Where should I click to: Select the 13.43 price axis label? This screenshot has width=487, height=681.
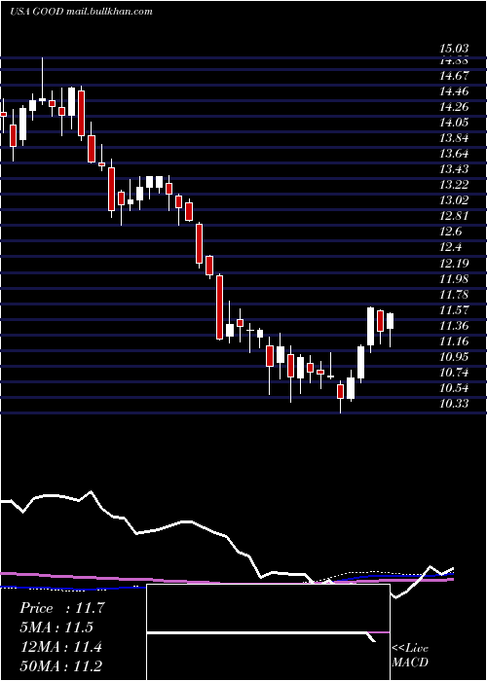(454, 169)
